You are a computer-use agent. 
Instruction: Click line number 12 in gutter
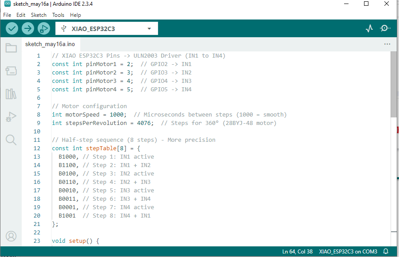point(37,148)
